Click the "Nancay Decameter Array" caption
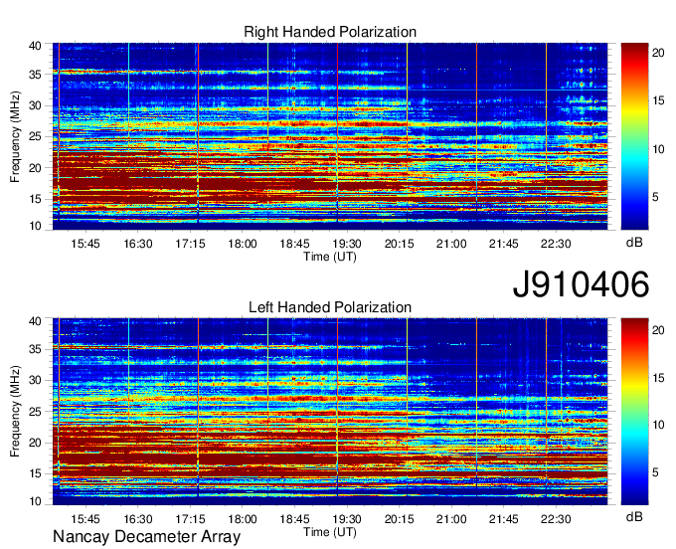This screenshot has height=549, width=676. (146, 537)
